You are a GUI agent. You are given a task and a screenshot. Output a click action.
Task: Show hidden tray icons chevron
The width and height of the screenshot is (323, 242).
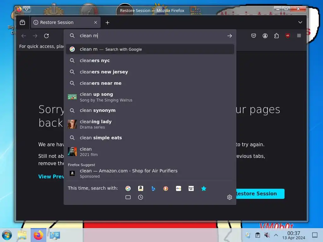276,235
